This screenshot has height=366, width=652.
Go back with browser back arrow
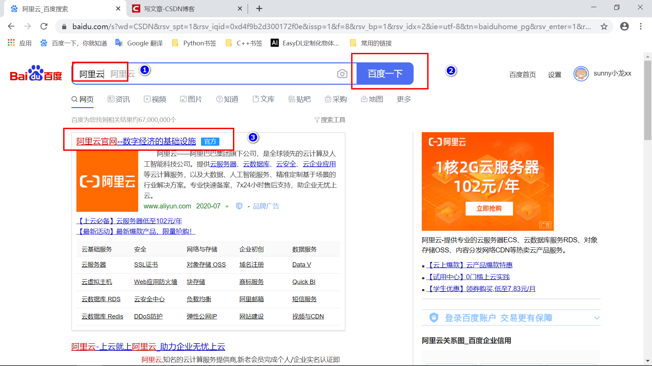[11, 26]
